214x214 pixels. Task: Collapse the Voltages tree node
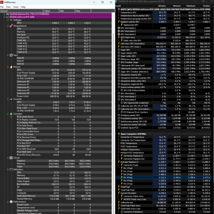coord(8,20)
